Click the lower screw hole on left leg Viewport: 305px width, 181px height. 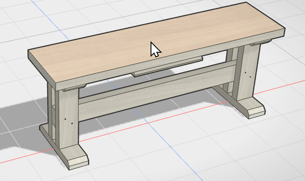(72, 123)
